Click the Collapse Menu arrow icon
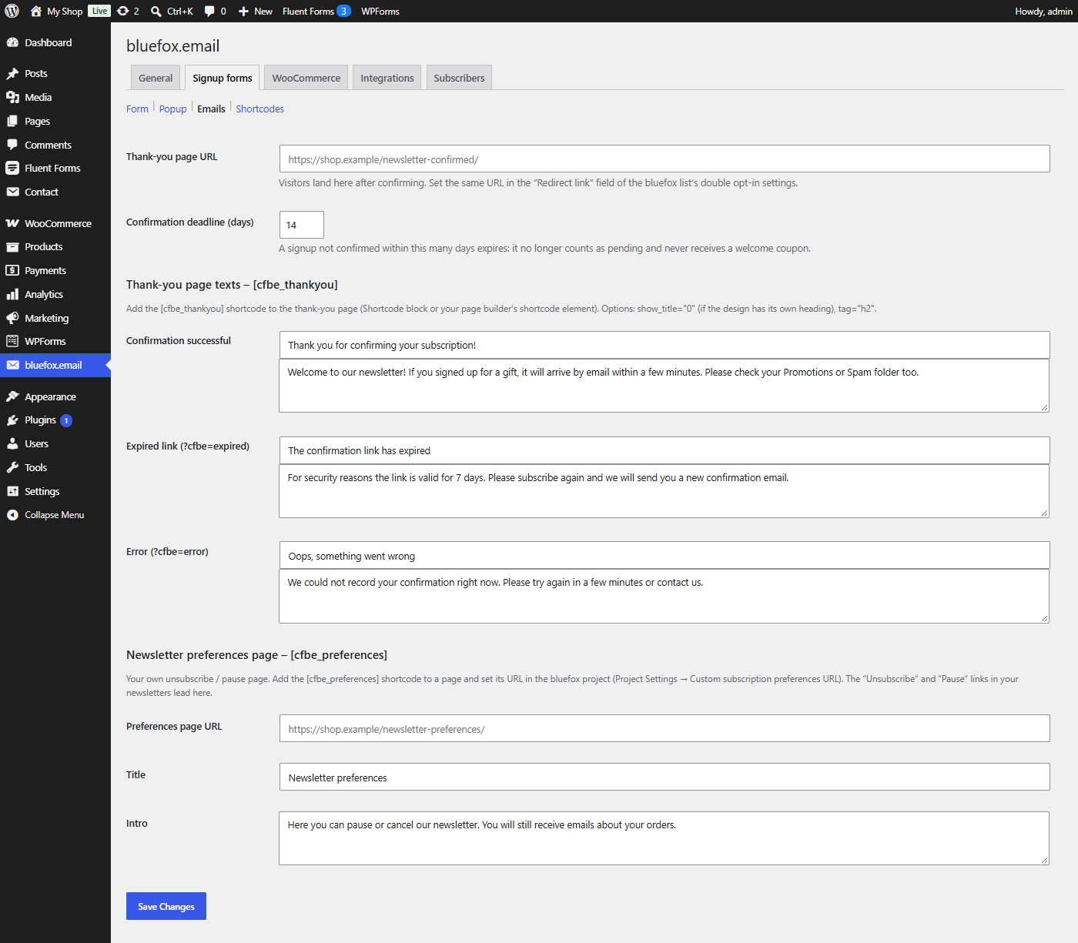The height and width of the screenshot is (943, 1078). click(12, 515)
